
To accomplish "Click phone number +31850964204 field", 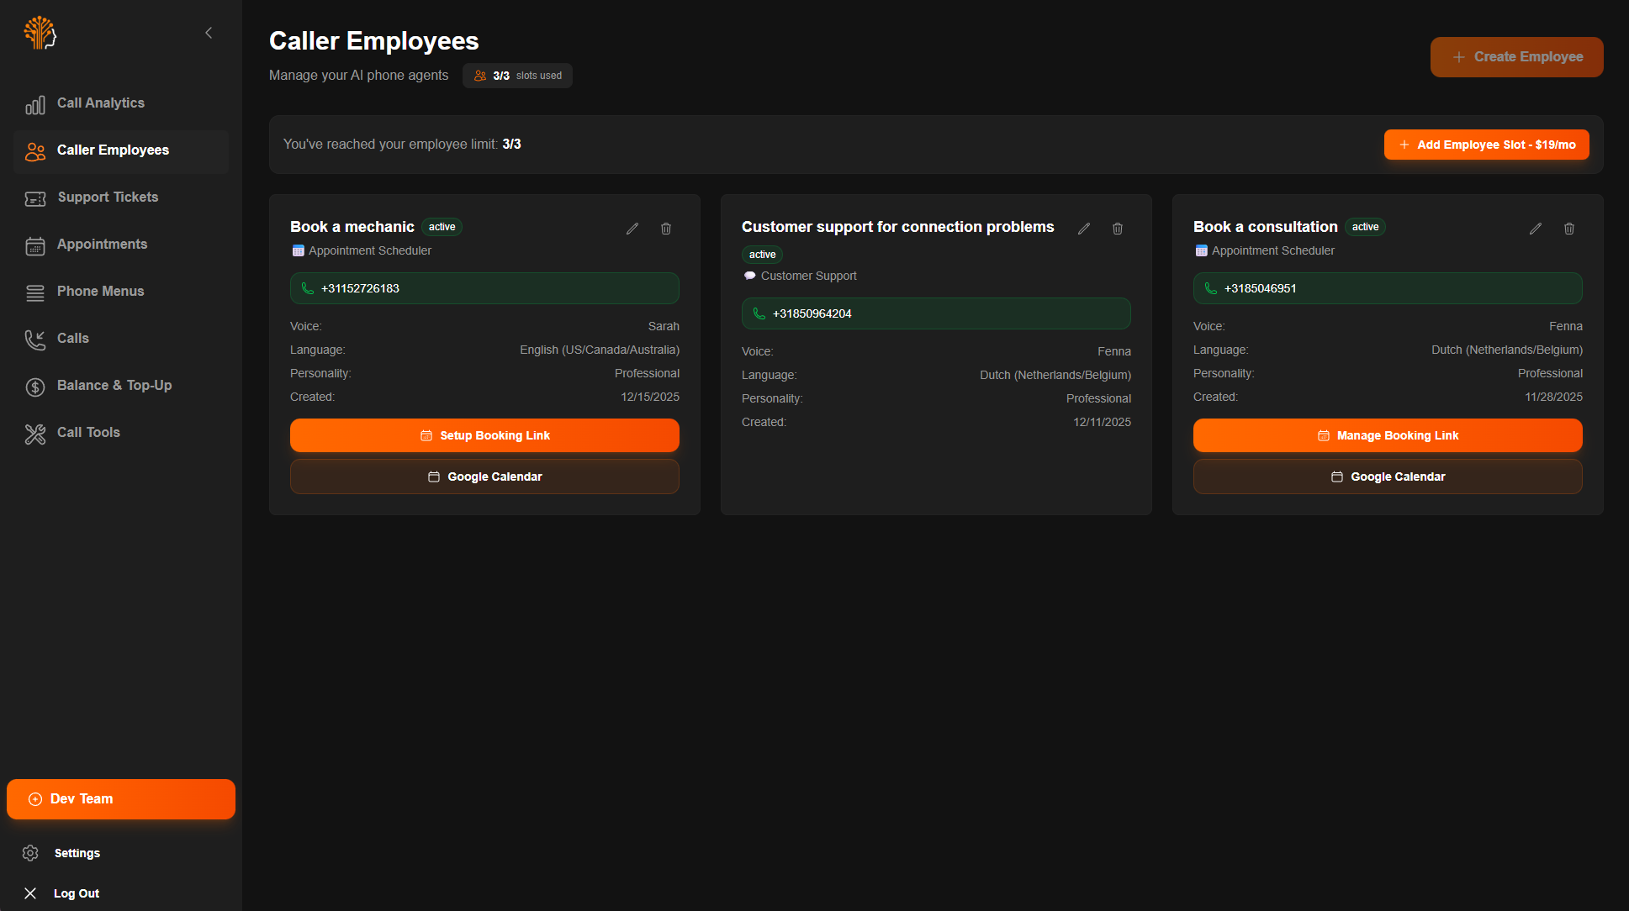I will coord(935,313).
